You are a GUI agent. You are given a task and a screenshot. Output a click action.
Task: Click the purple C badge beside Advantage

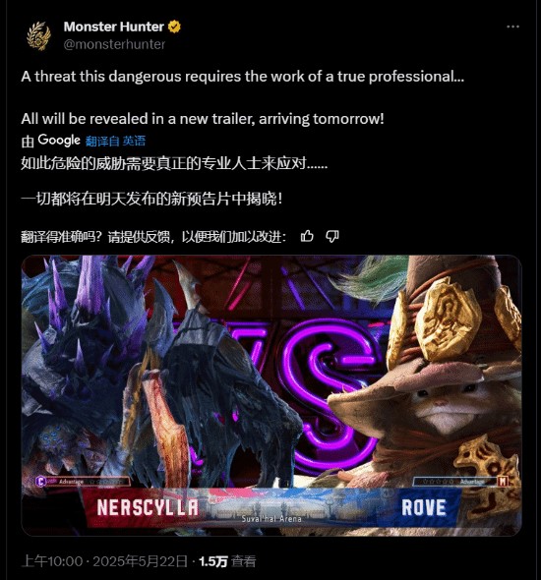(40, 482)
